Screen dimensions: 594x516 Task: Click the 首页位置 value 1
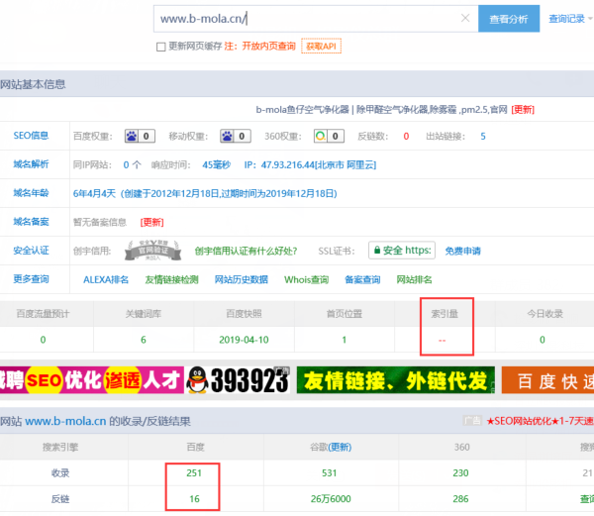345,340
